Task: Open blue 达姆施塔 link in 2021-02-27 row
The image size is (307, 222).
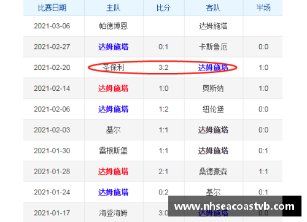Action: (x=113, y=47)
